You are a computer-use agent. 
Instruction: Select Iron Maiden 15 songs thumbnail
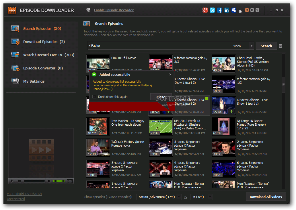coord(98,127)
